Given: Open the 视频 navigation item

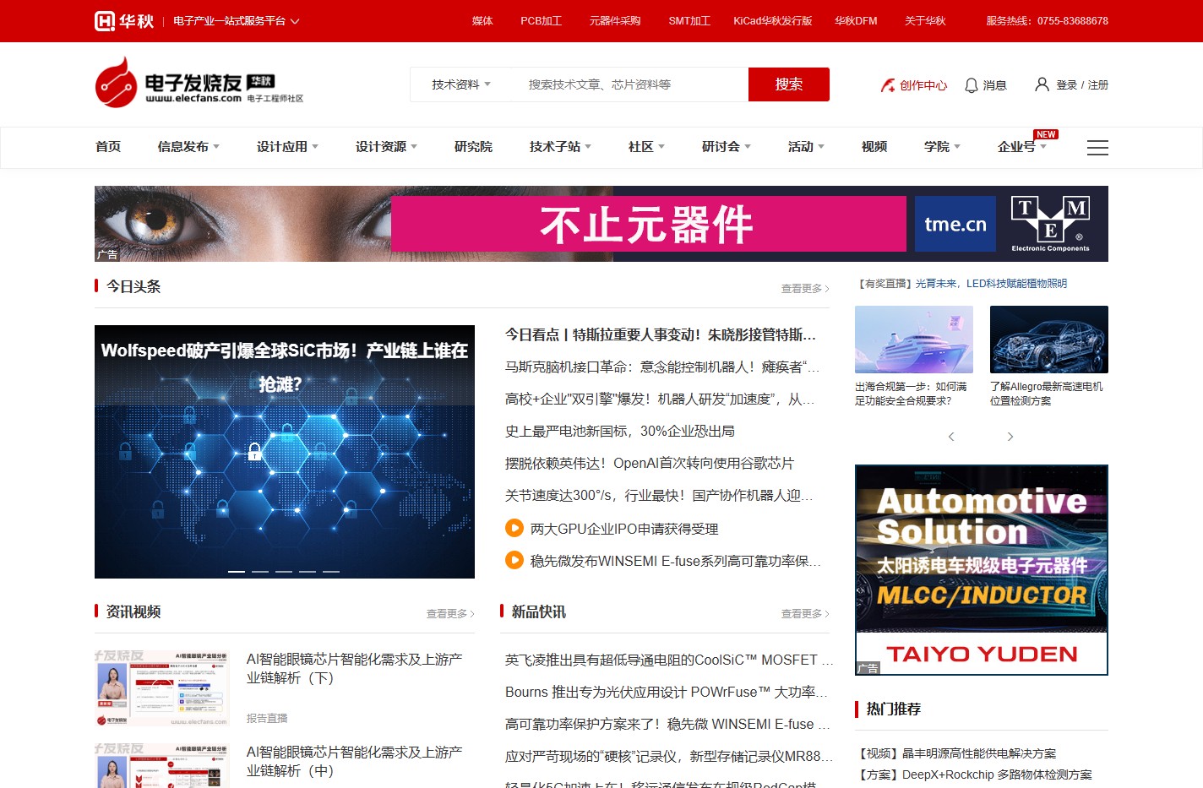Looking at the screenshot, I should [x=874, y=147].
